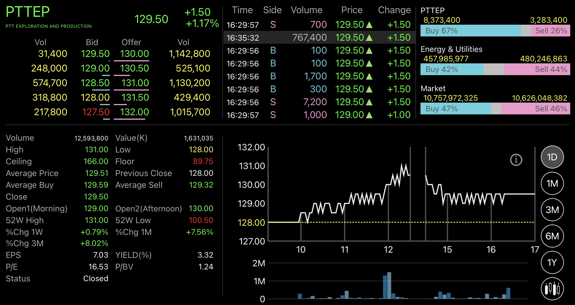Click the Open2(Afternoon) value 130.00
The height and width of the screenshot is (305, 575).
pyautogui.click(x=201, y=209)
